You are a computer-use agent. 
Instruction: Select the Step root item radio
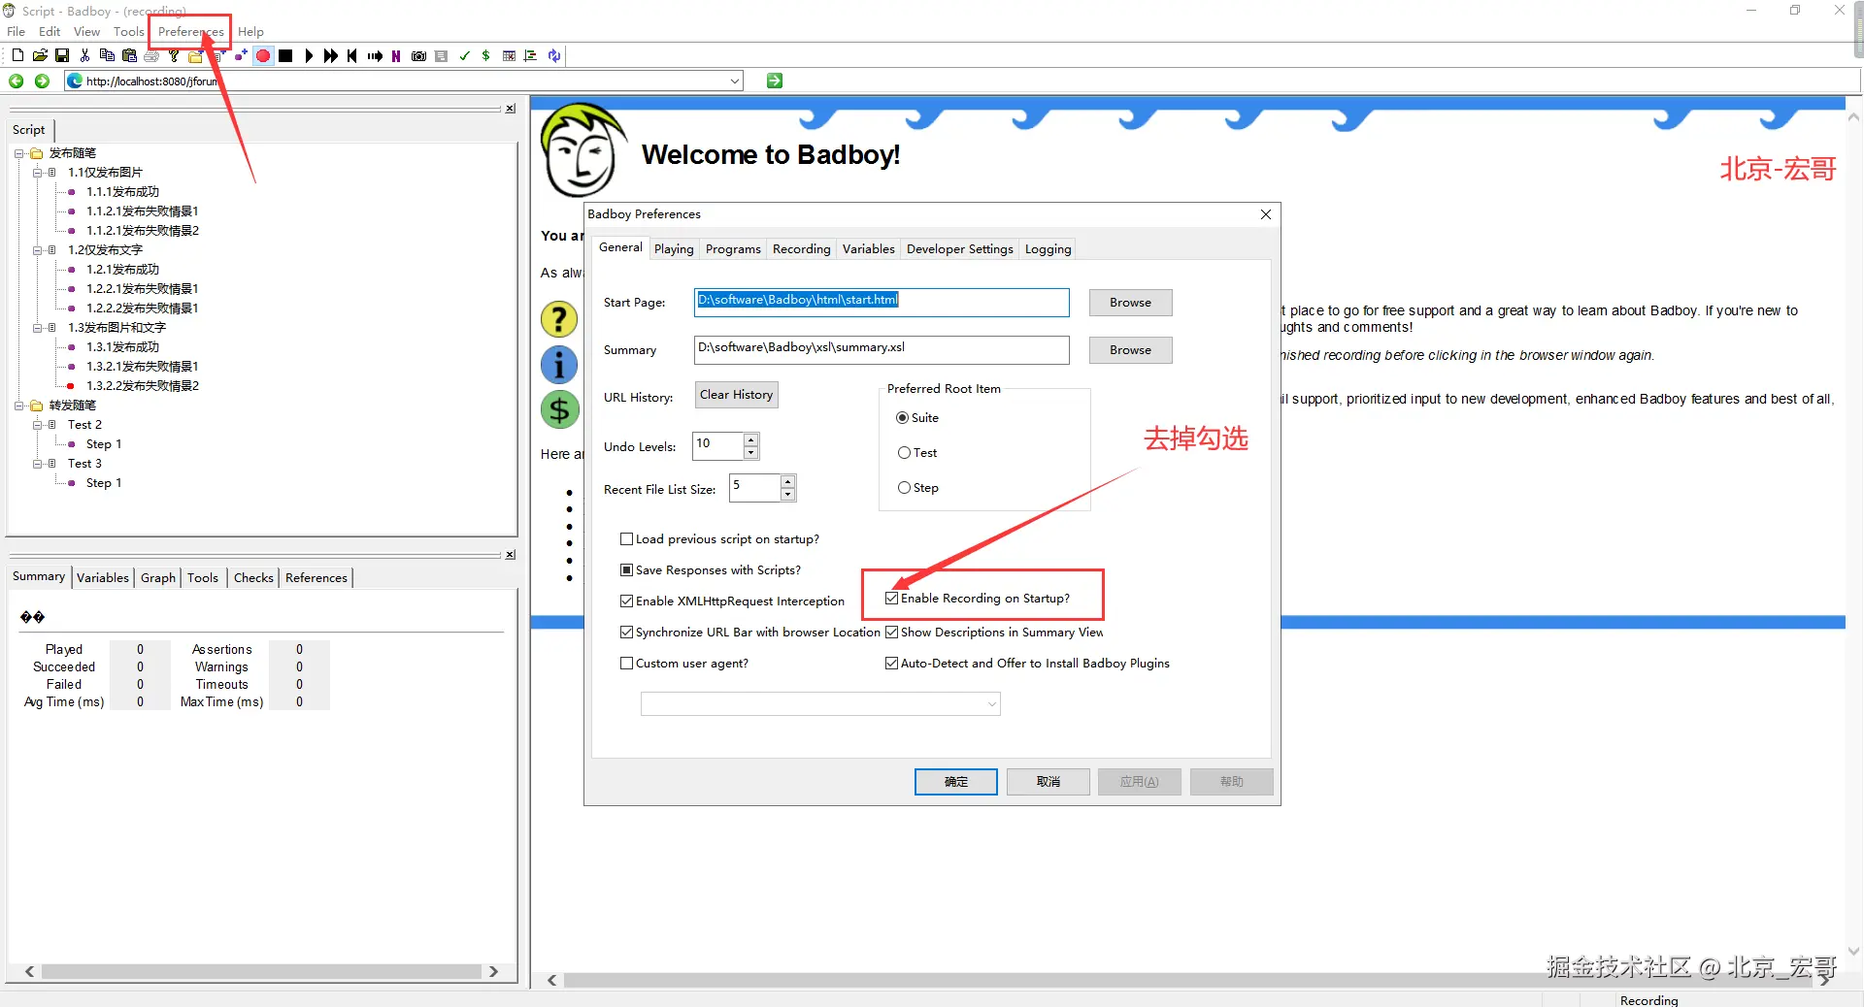(x=904, y=488)
